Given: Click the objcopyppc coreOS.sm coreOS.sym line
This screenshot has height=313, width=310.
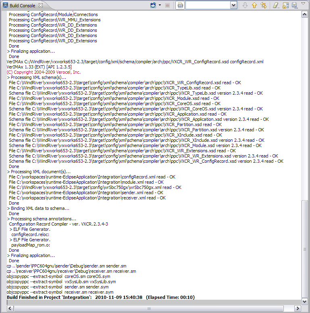Looking at the screenshot, I should (58, 276).
